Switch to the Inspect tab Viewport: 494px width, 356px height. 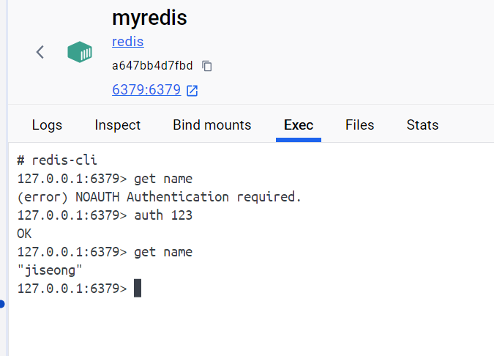pos(118,125)
